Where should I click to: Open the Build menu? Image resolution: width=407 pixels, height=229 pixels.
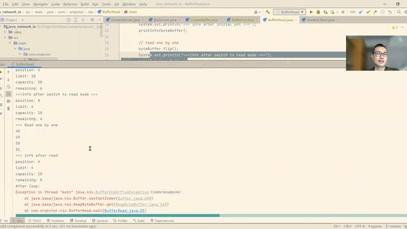[85, 4]
